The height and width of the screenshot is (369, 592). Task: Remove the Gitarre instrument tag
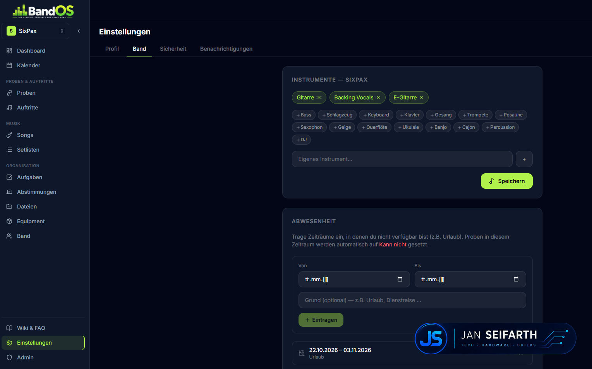pos(319,97)
